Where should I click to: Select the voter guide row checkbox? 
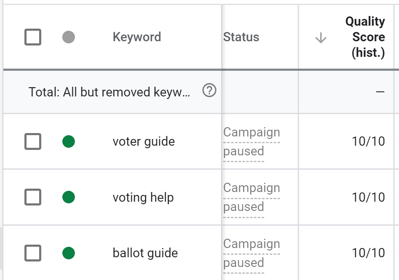(33, 141)
